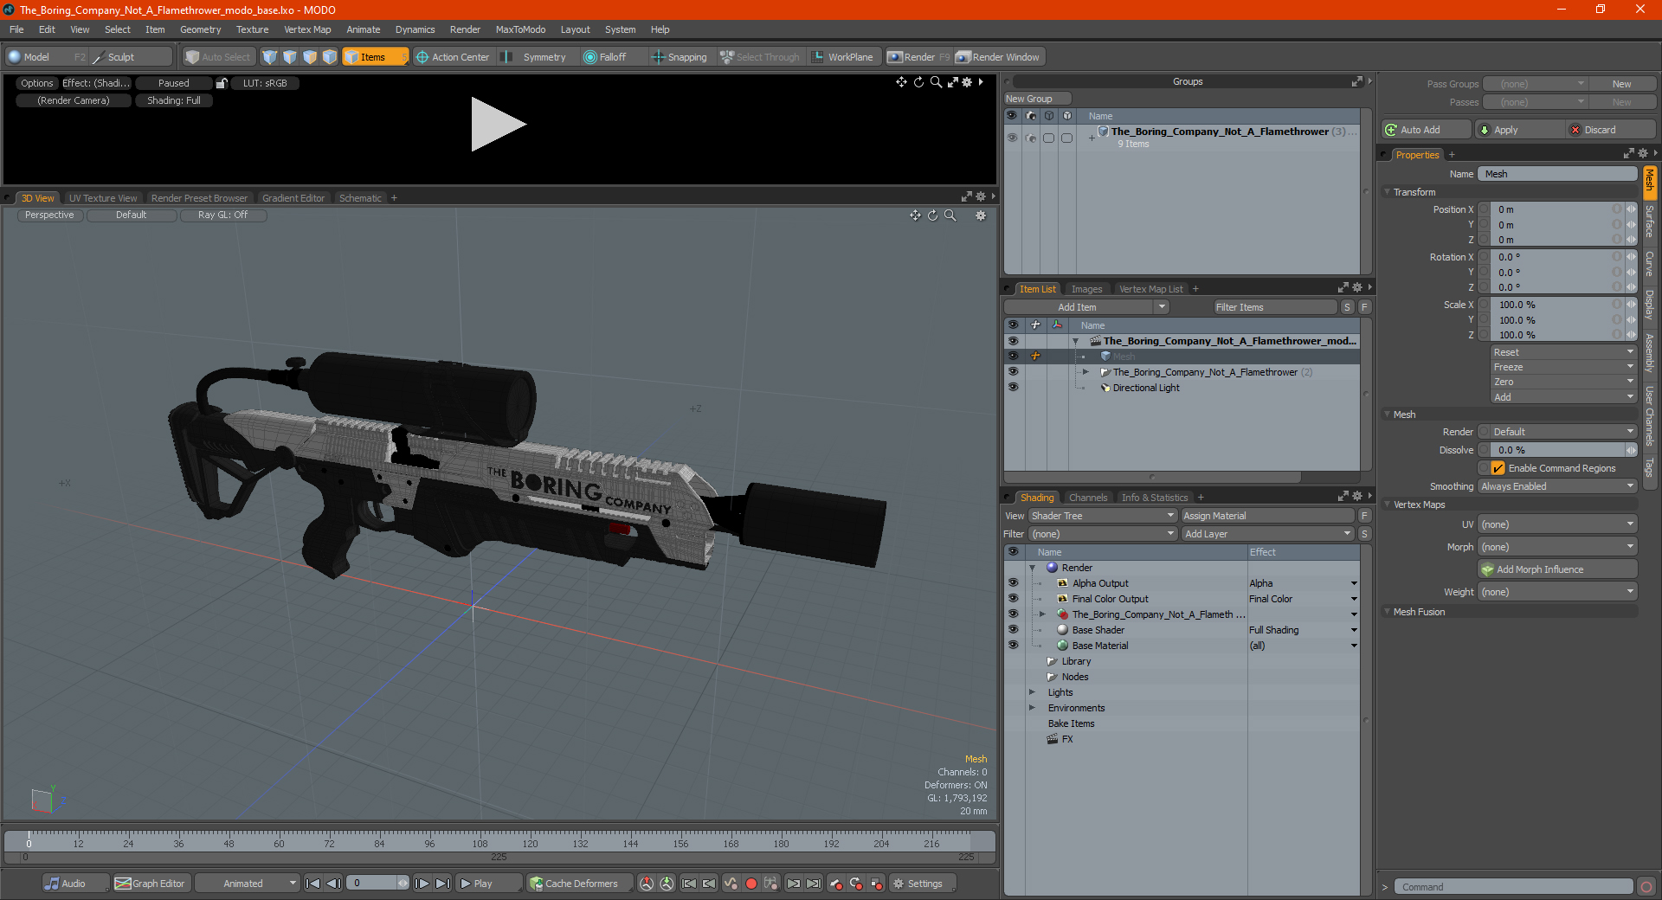1662x900 pixels.
Task: Click the render preview play button
Action: pyautogui.click(x=498, y=125)
